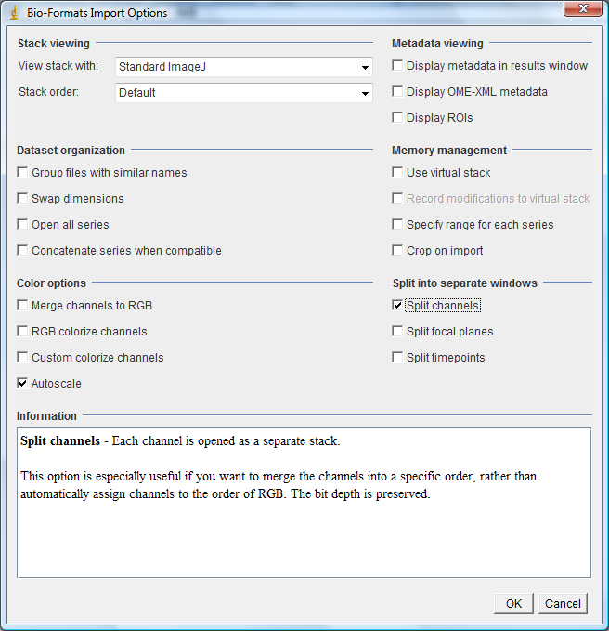Toggle the Display ROIs checkbox
This screenshot has width=609, height=631.
398,118
